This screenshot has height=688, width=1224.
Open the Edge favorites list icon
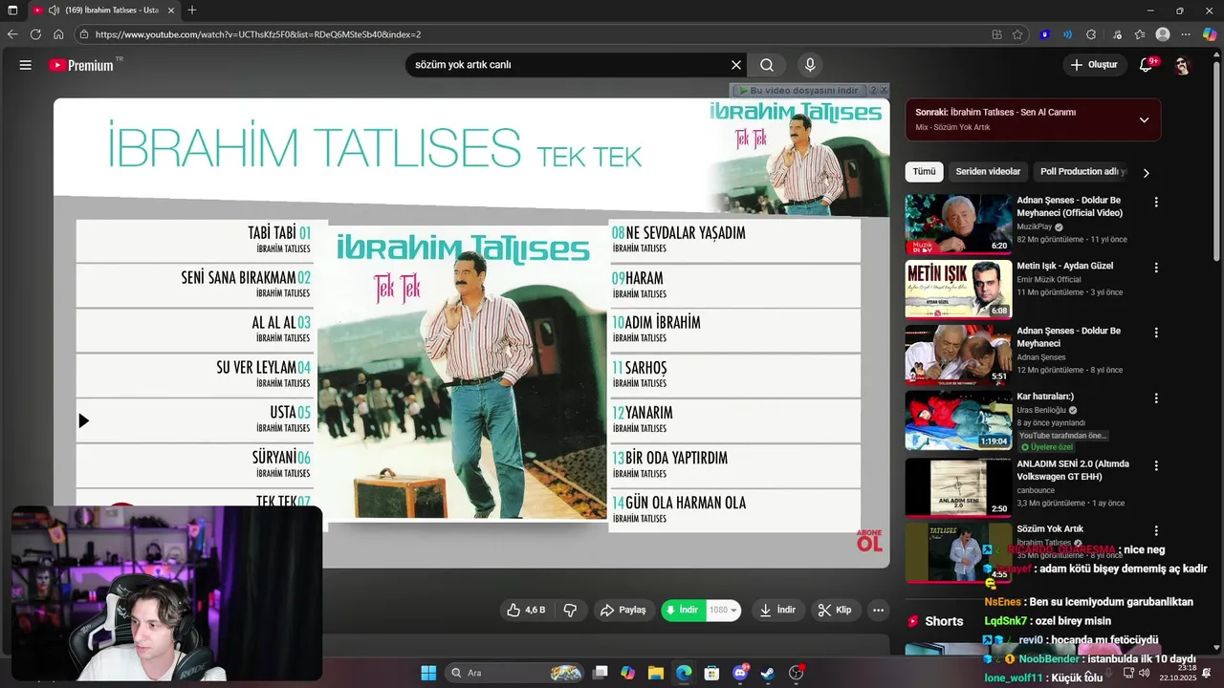(x=1140, y=34)
